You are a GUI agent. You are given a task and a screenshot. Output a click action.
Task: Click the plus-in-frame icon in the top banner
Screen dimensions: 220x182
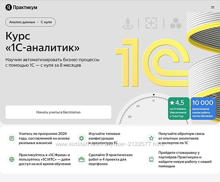[151, 23]
